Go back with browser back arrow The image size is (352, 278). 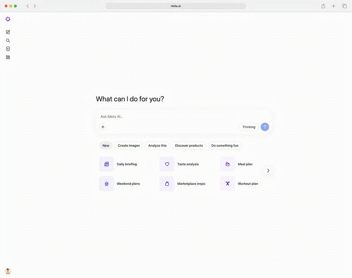(x=28, y=6)
